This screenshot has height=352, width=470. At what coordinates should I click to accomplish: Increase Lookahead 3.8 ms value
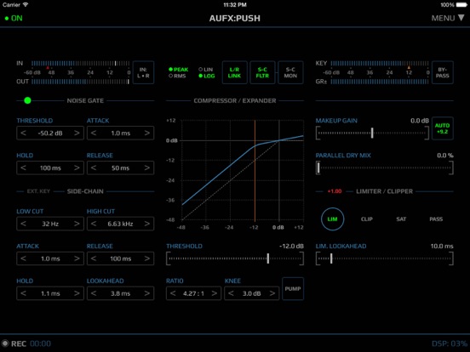pyautogui.click(x=146, y=293)
